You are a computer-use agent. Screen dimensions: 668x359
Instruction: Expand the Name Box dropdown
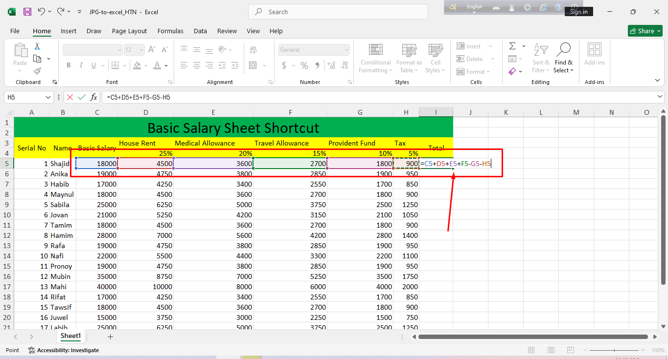tap(48, 97)
